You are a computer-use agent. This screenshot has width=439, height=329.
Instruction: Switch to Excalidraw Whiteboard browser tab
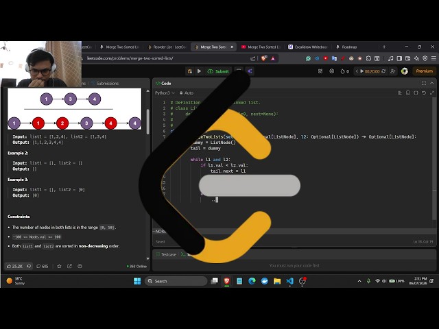[x=308, y=47]
